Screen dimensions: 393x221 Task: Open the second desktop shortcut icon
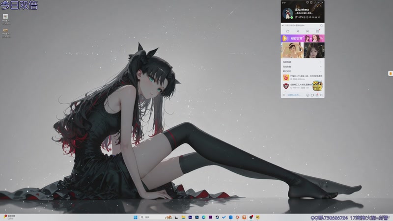coord(5,33)
